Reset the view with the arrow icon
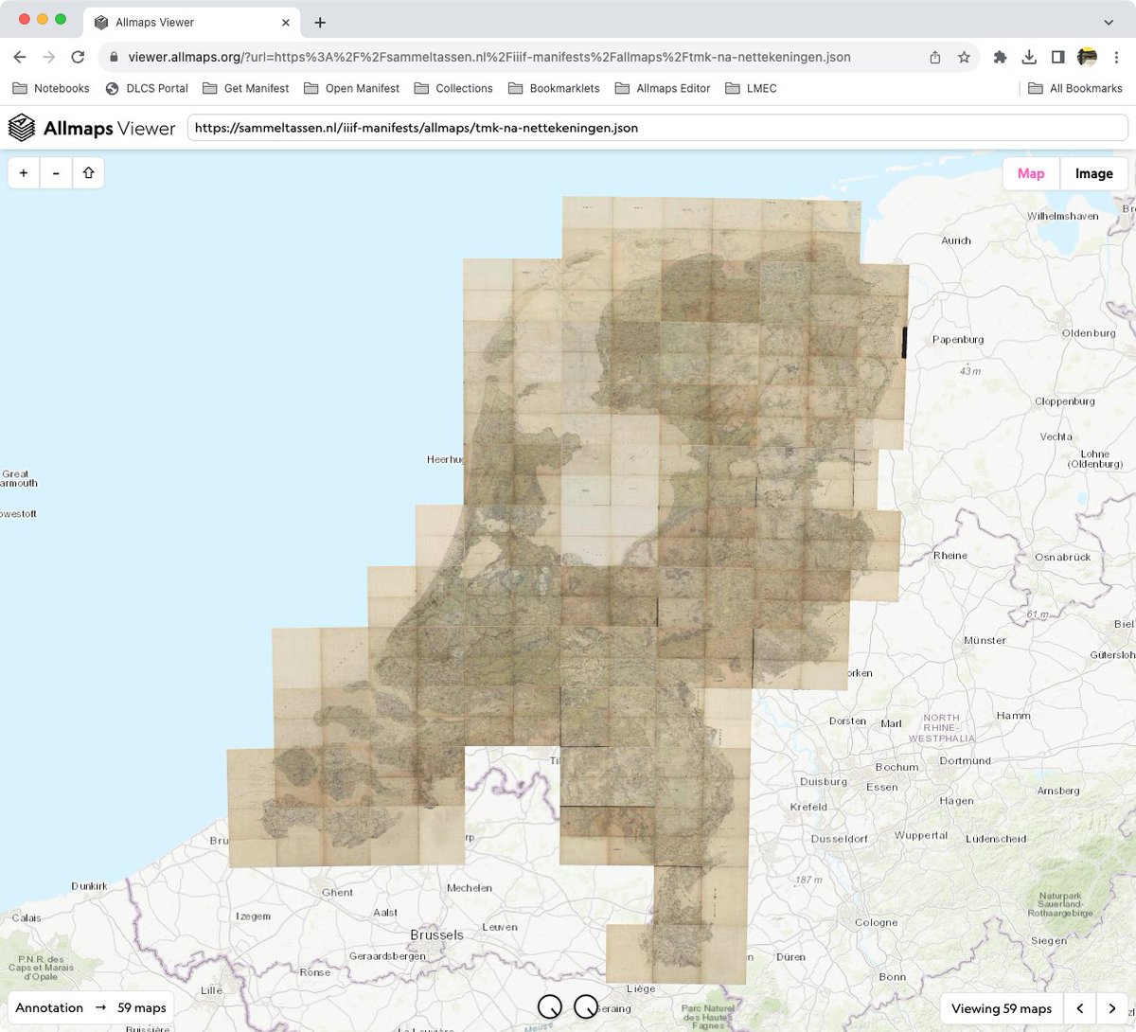This screenshot has height=1032, width=1136. (88, 172)
